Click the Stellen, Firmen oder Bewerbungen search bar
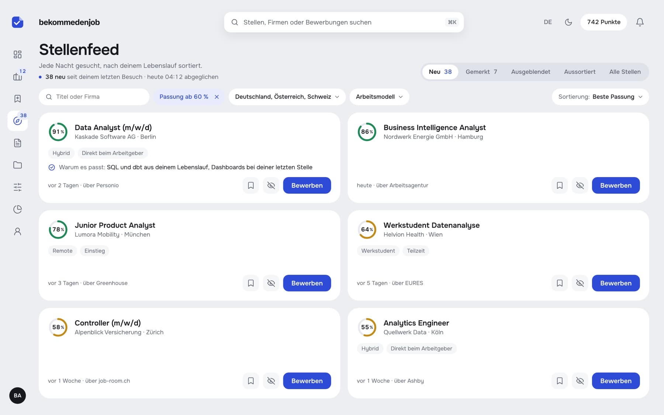Viewport: 664px width, 415px height. point(344,22)
